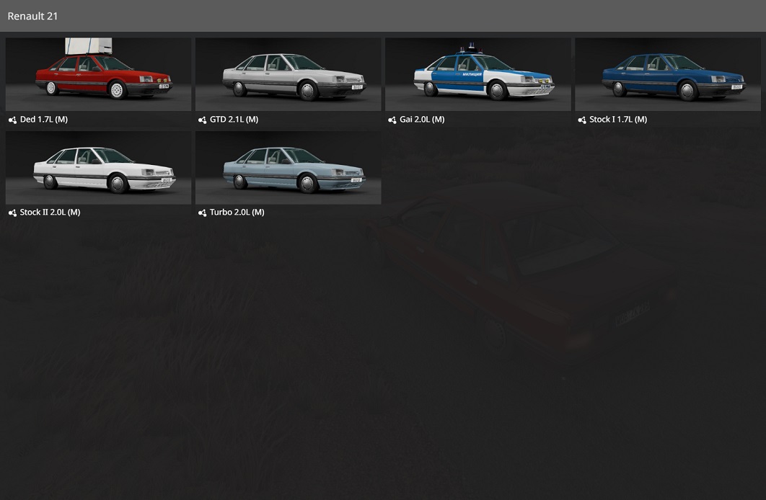This screenshot has width=766, height=500.
Task: Click the Stock I 1.7L (M) label
Action: 618,120
